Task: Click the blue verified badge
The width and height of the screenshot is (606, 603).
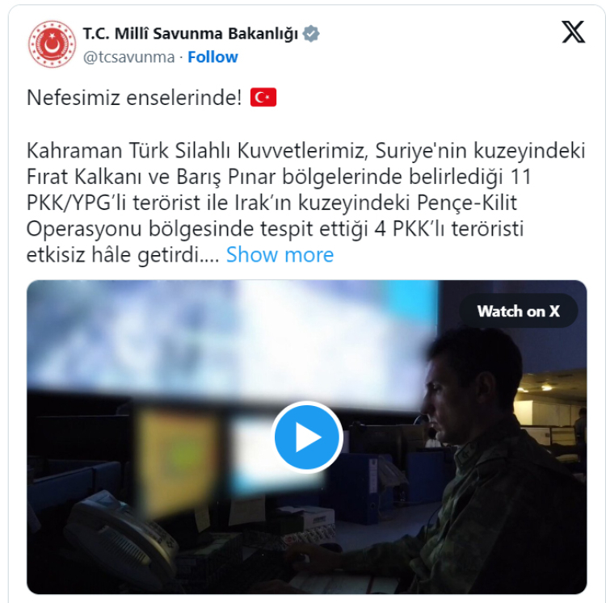Action: [311, 34]
